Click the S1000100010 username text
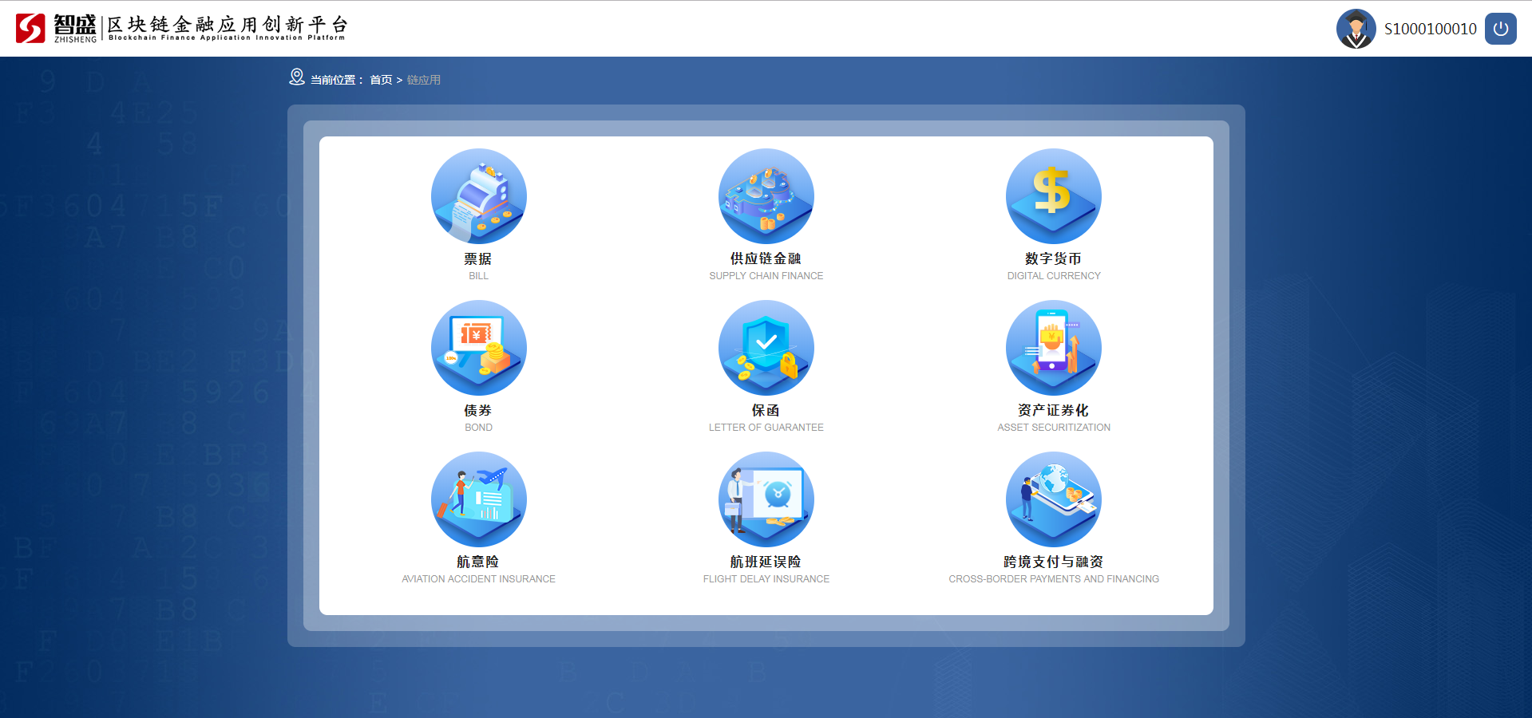 pyautogui.click(x=1430, y=30)
